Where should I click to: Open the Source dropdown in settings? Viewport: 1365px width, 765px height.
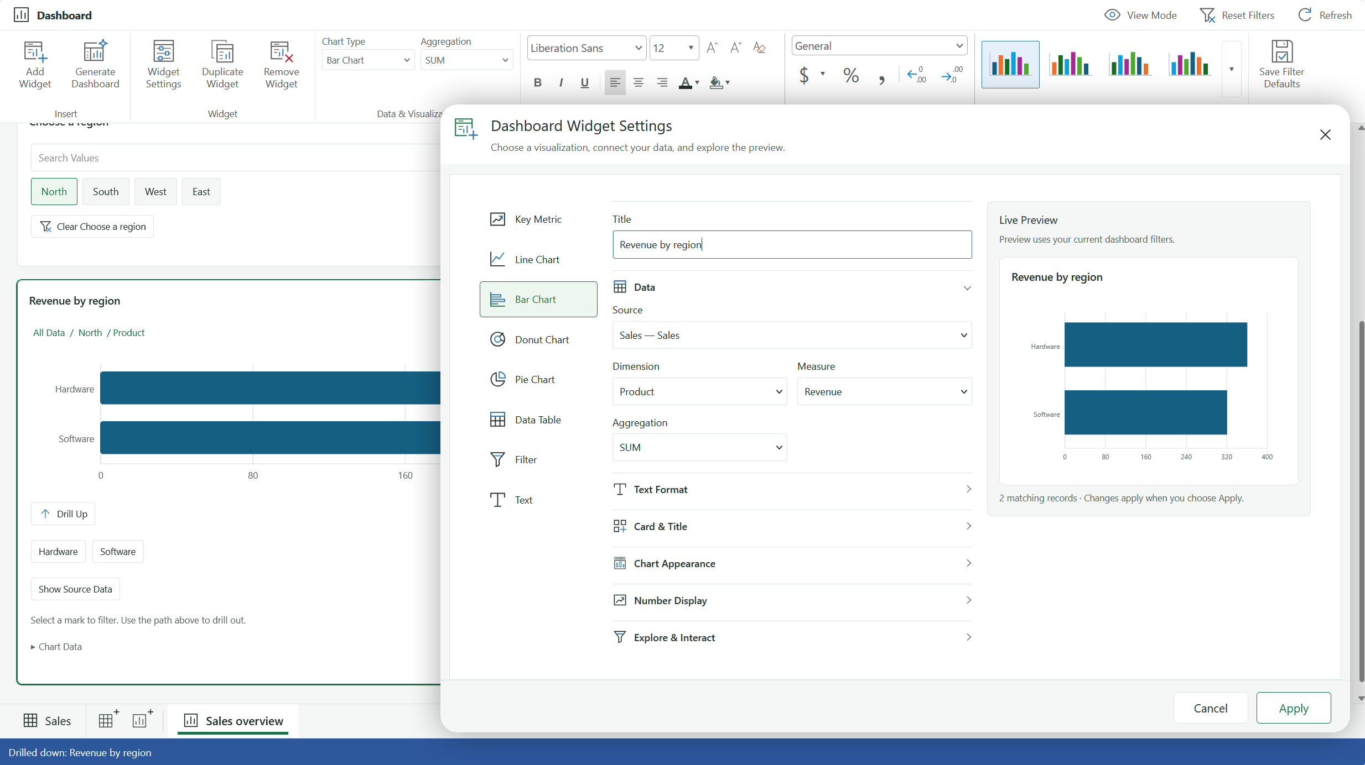pos(792,335)
